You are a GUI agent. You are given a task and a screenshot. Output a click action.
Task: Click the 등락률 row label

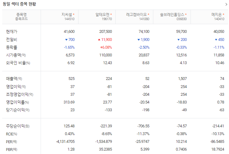[x=11, y=47]
